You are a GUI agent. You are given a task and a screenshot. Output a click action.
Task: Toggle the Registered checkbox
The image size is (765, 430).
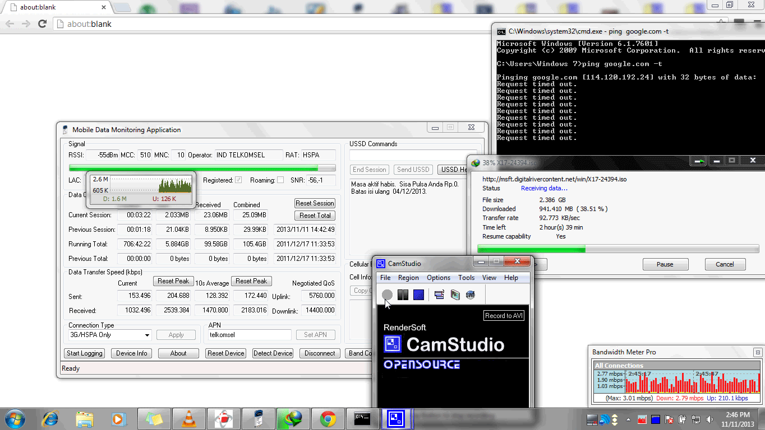pyautogui.click(x=238, y=180)
